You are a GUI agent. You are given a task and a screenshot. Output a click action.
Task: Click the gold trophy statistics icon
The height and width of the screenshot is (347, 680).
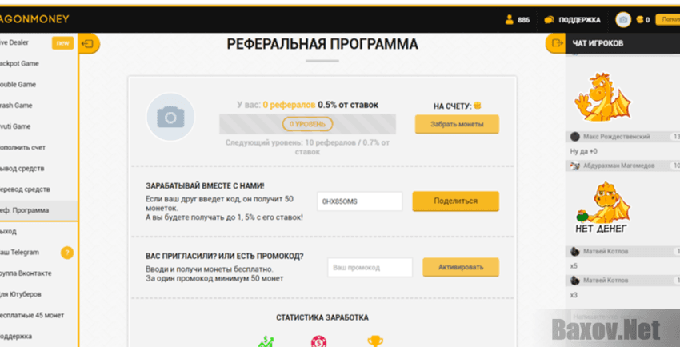(374, 341)
